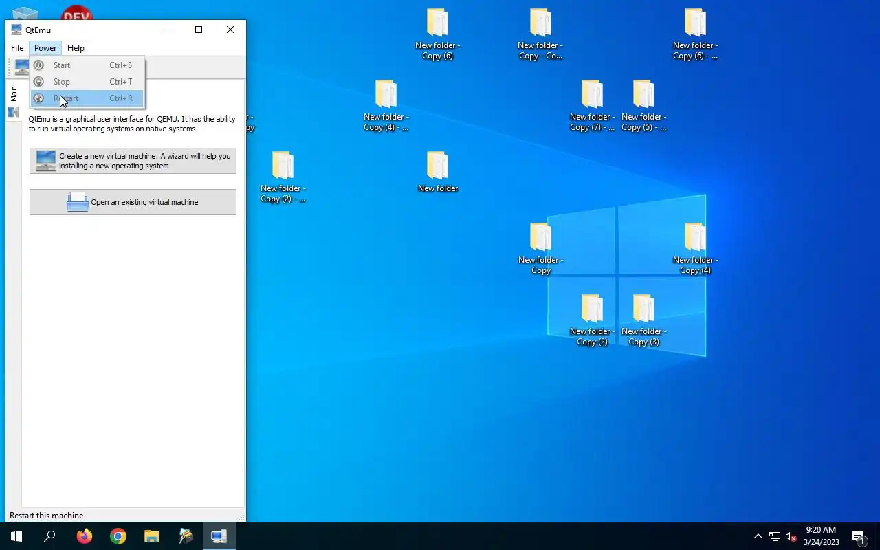This screenshot has width=880, height=550.
Task: Select the 'New folder - Copy - Co...' desktop folder
Action: click(x=540, y=34)
